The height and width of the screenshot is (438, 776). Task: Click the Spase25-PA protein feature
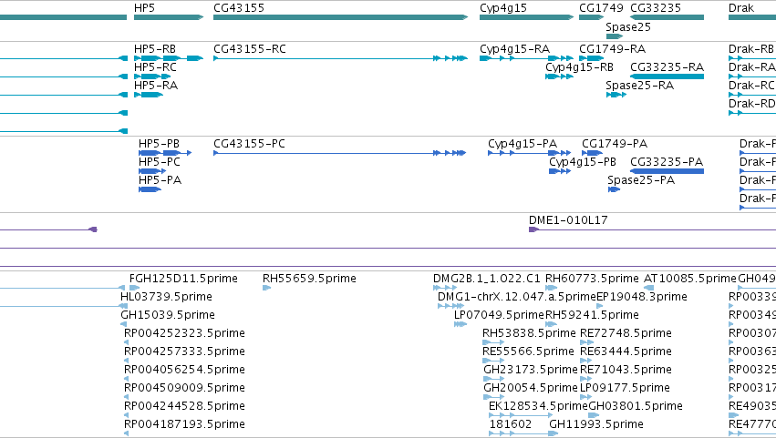coord(615,189)
